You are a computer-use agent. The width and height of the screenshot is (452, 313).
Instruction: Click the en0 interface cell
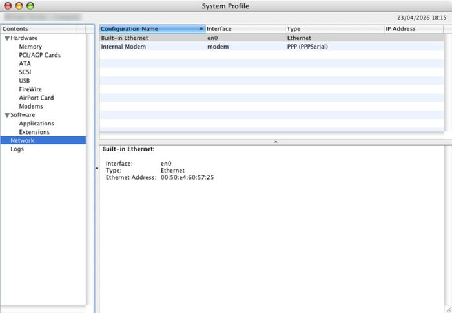pos(212,38)
